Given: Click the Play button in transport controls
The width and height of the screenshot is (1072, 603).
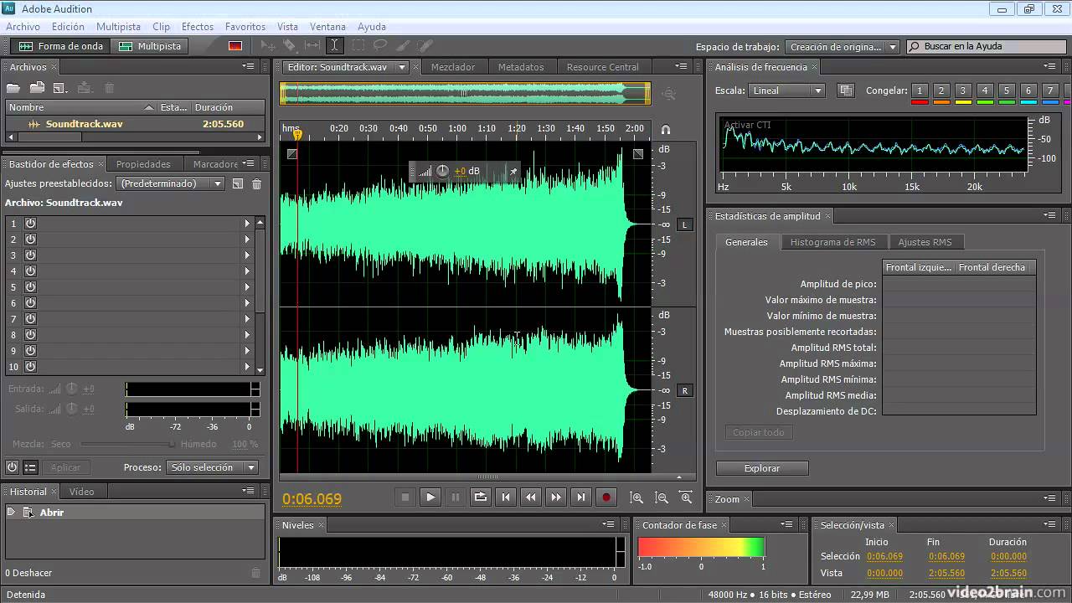Looking at the screenshot, I should (x=430, y=497).
